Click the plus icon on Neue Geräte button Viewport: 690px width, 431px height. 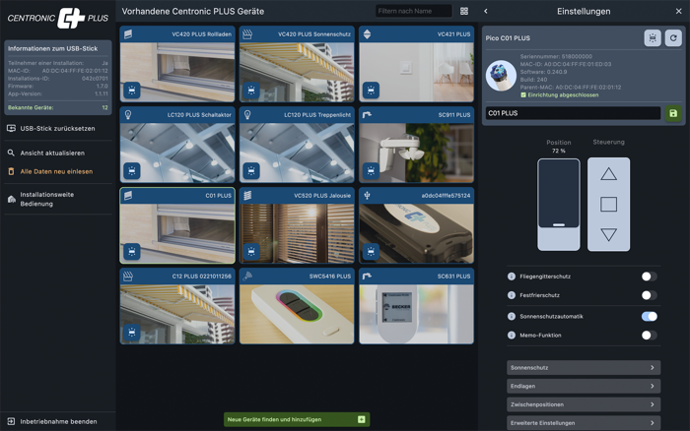click(362, 419)
